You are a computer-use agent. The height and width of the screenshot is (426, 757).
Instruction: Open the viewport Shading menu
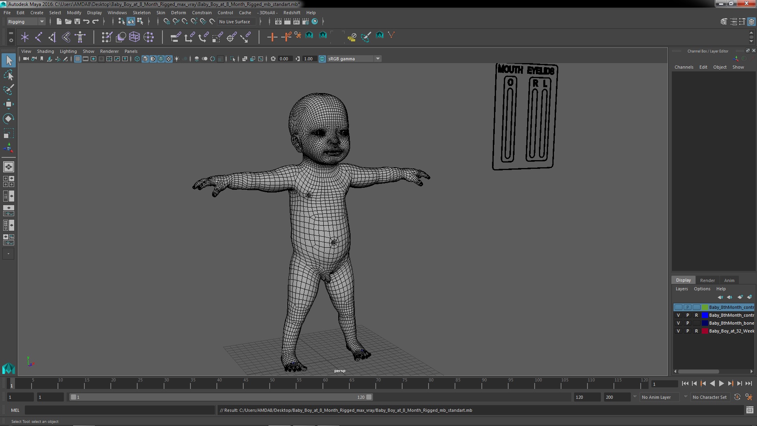(45, 51)
